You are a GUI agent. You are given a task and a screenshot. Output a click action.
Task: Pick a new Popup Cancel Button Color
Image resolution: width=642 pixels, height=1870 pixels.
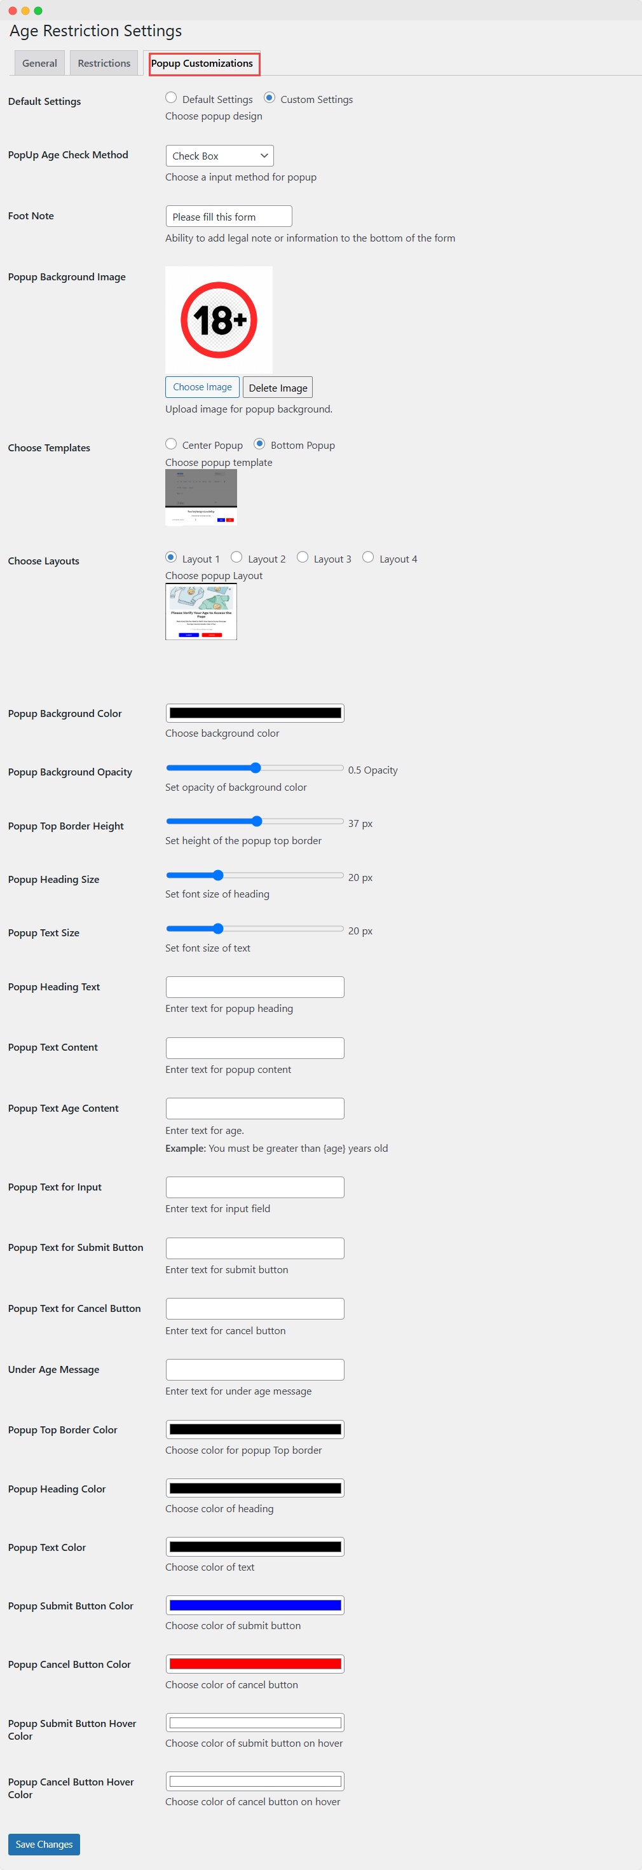[x=254, y=1664]
